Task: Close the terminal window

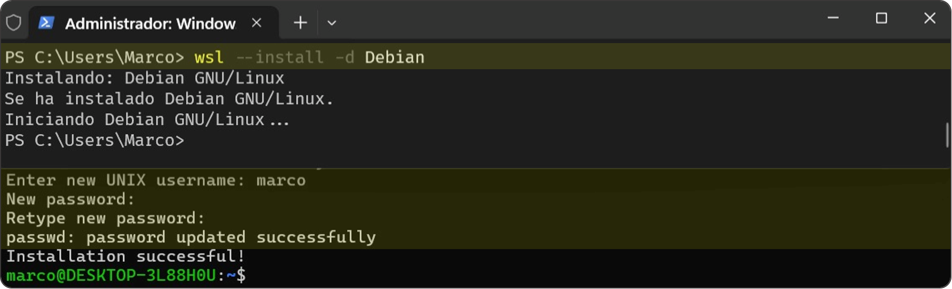Action: (930, 18)
